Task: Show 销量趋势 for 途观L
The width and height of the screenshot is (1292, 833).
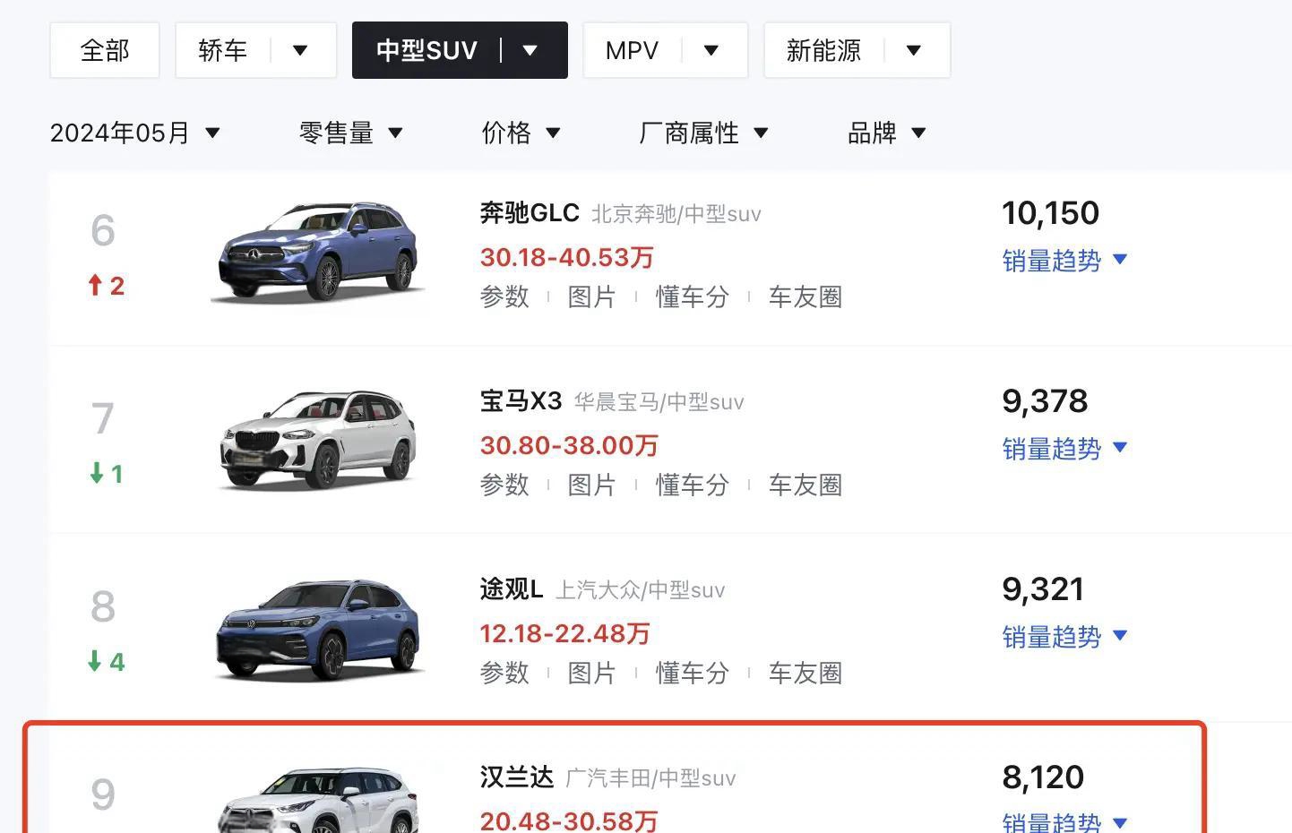Action: click(x=1064, y=637)
